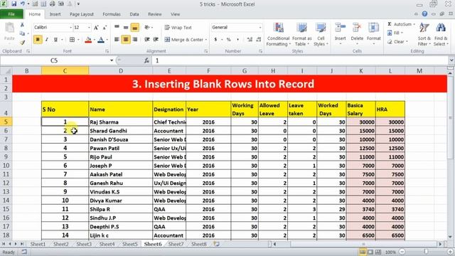Expand the Name Box dropdown arrow
The image size is (455, 256).
112,60
